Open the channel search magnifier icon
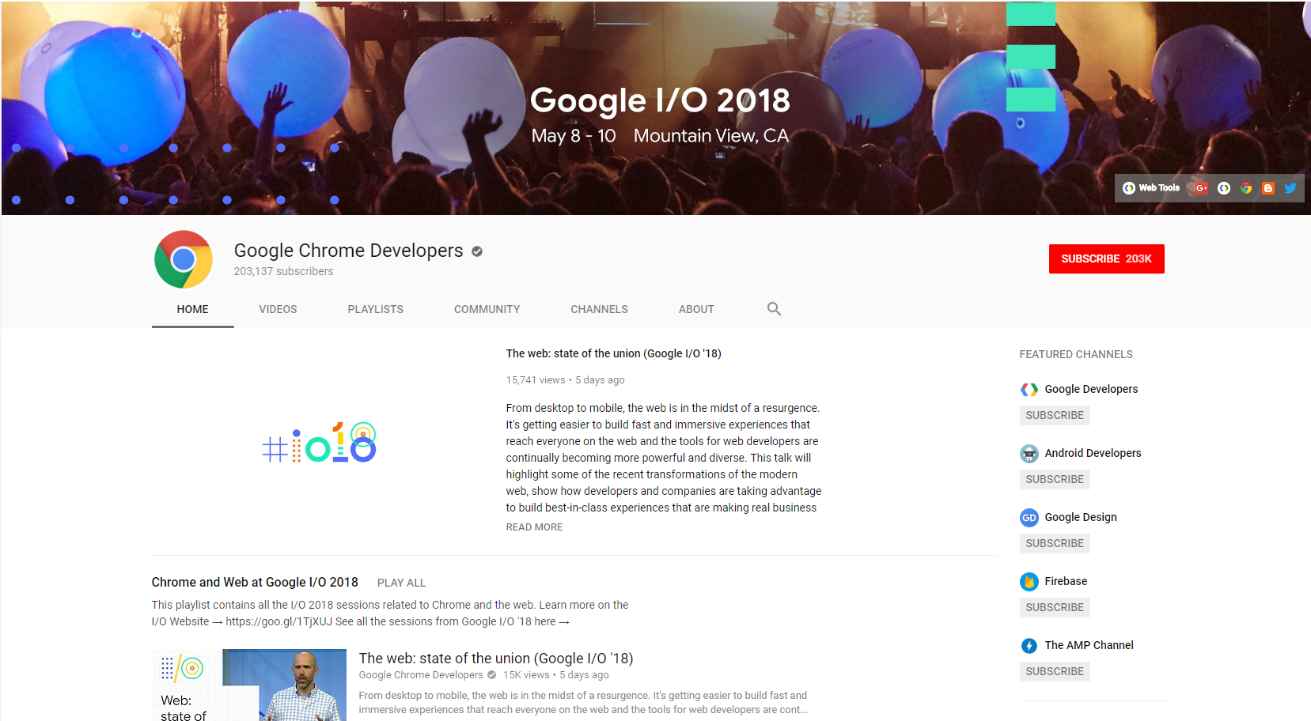Image resolution: width=1311 pixels, height=721 pixels. [774, 309]
